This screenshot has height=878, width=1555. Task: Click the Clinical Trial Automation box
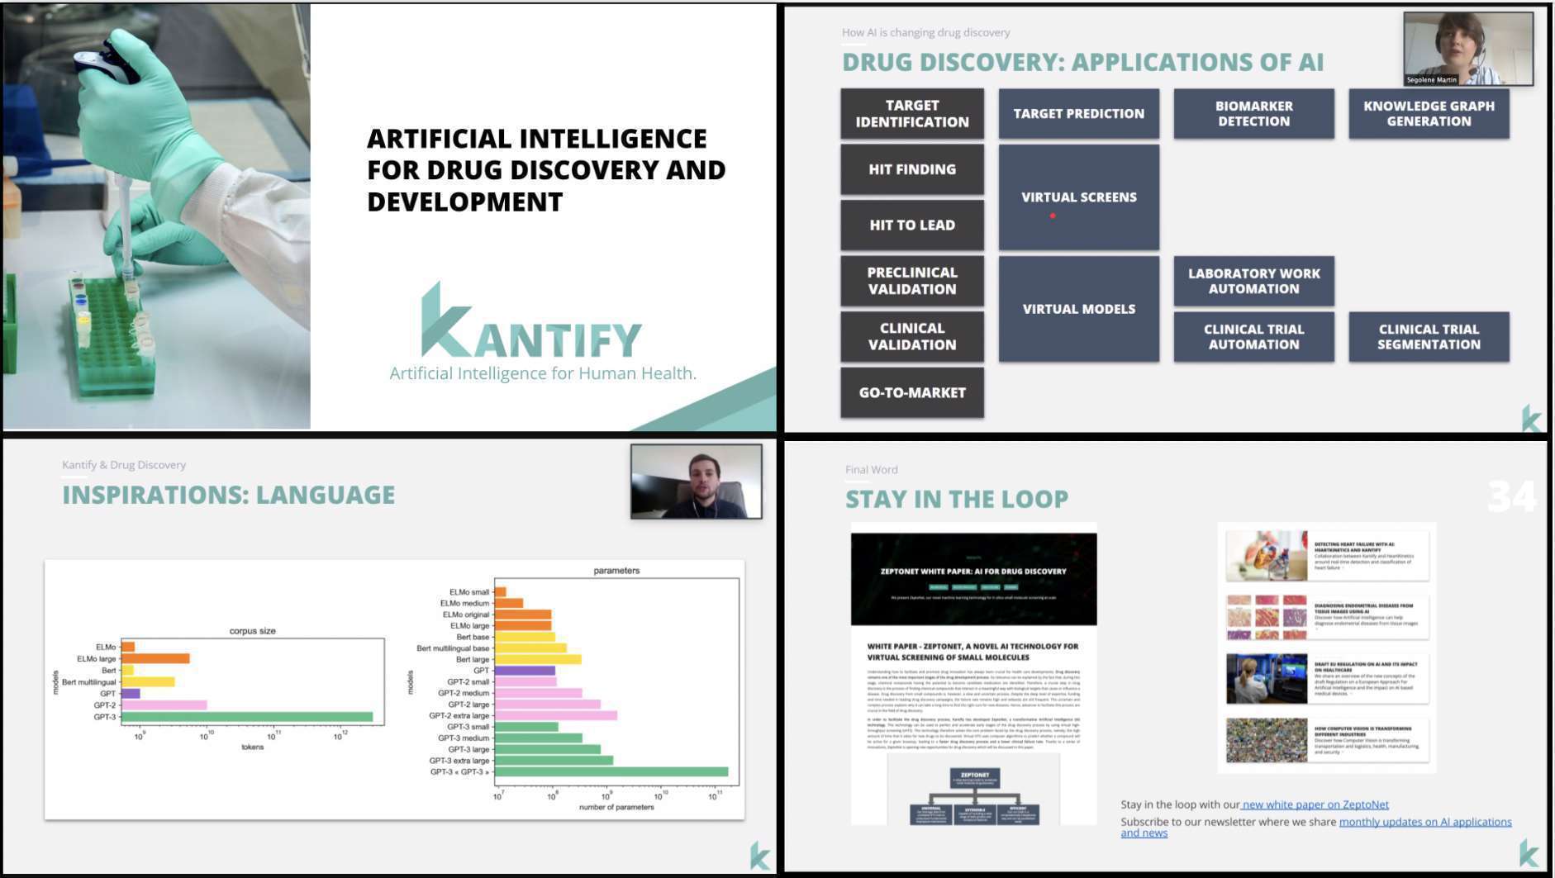tap(1253, 336)
